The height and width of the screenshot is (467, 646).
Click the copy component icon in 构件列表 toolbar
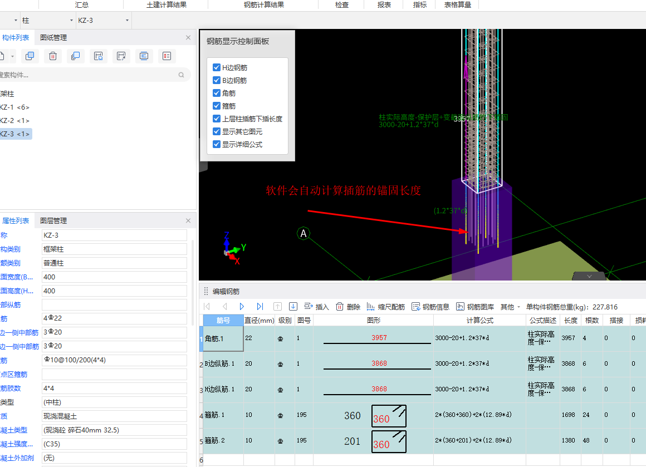30,56
